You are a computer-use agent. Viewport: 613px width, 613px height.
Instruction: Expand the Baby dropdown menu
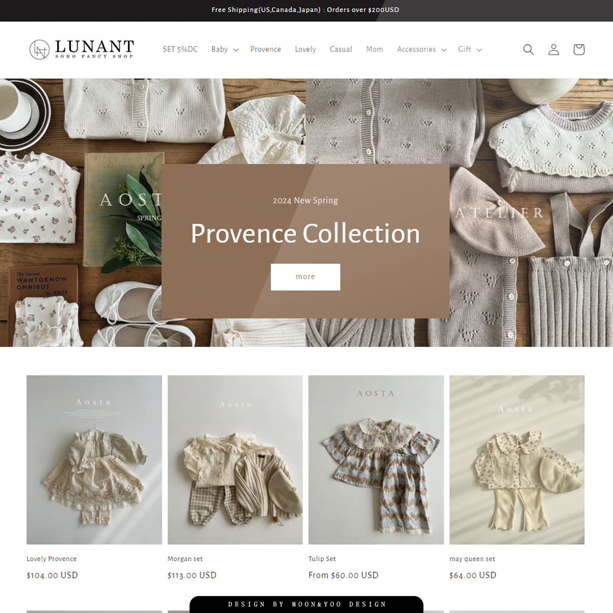[x=225, y=50]
